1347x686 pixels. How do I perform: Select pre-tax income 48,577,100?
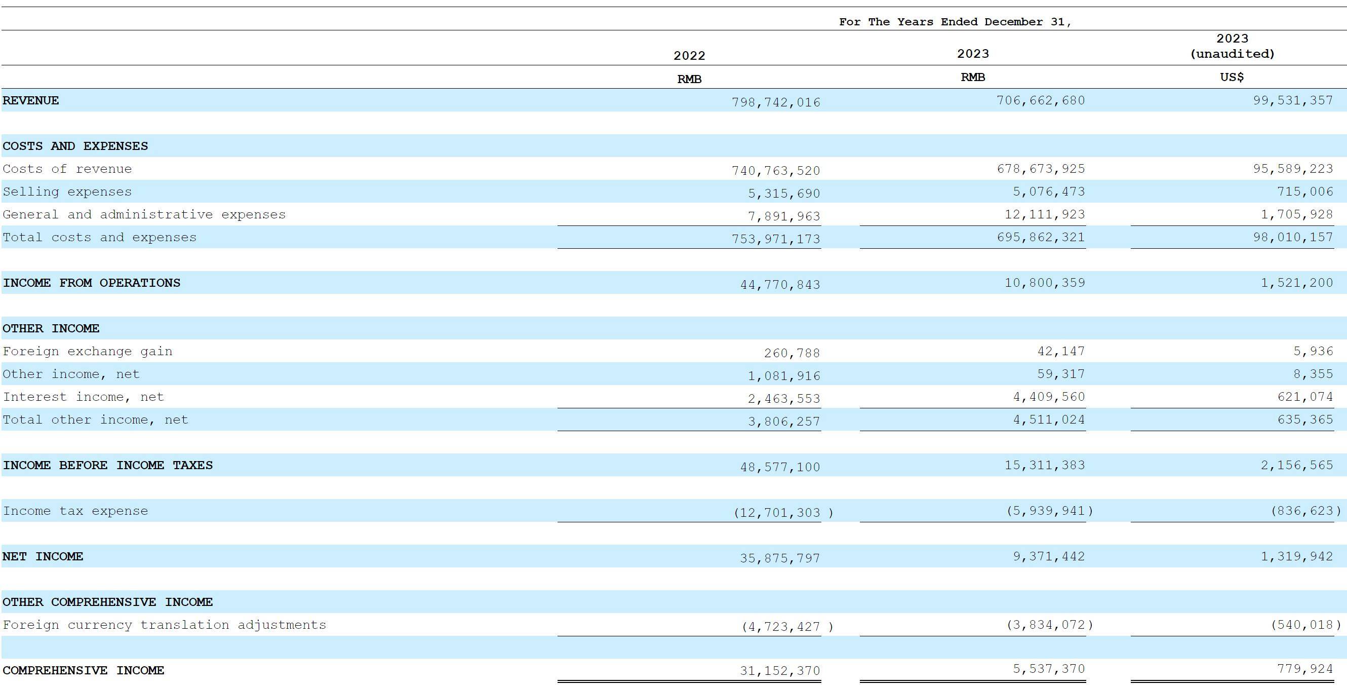coord(780,467)
